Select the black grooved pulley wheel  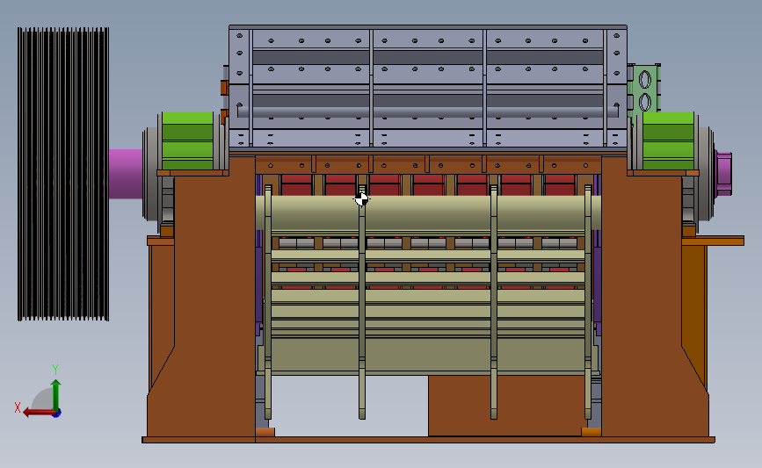pyautogui.click(x=63, y=174)
